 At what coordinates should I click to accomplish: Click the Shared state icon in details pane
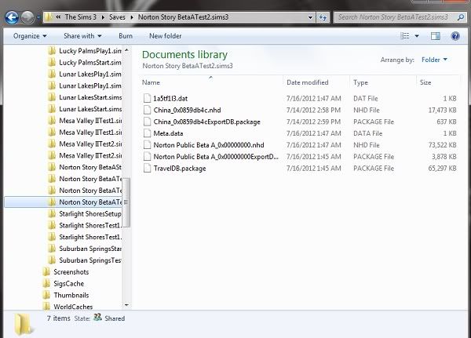pos(97,318)
